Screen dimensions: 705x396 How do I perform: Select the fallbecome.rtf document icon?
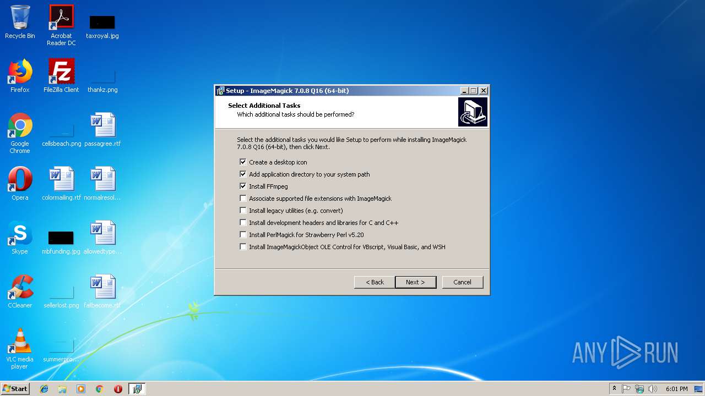pyautogui.click(x=102, y=291)
